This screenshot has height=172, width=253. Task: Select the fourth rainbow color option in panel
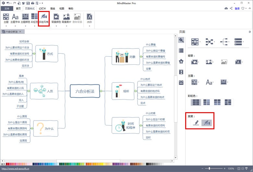(228, 102)
